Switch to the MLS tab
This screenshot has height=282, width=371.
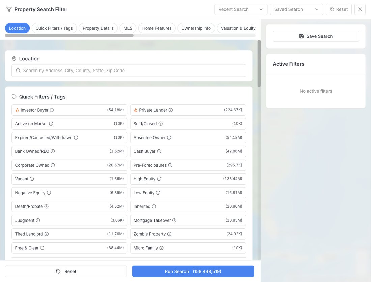pyautogui.click(x=128, y=28)
